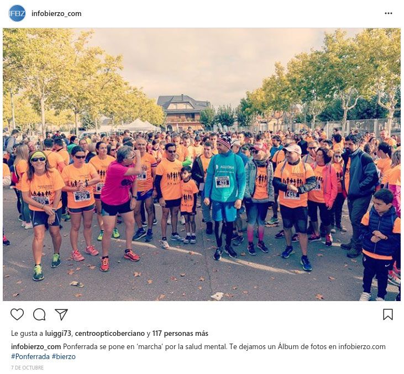Like the post with the heart icon
404x374 pixels.
pos(17,314)
